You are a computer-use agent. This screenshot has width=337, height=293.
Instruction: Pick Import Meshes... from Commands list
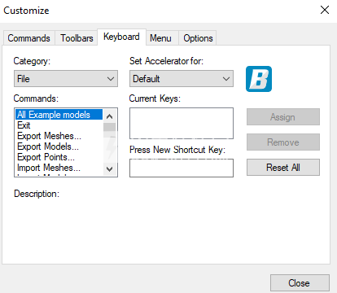pos(59,168)
